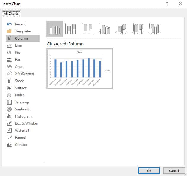Select the Clustered Column chart preview thumbnail
Image resolution: width=187 pixels, height=176 pixels.
pos(80,69)
